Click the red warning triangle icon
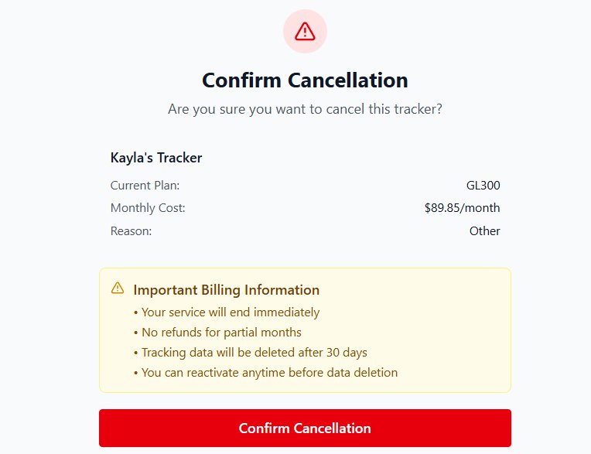The image size is (591, 454). [305, 32]
